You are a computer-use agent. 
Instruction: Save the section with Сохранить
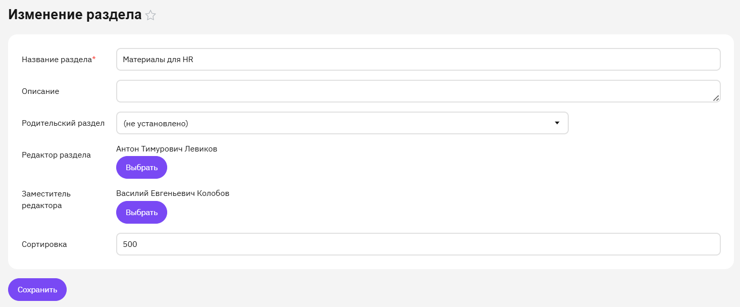click(37, 290)
